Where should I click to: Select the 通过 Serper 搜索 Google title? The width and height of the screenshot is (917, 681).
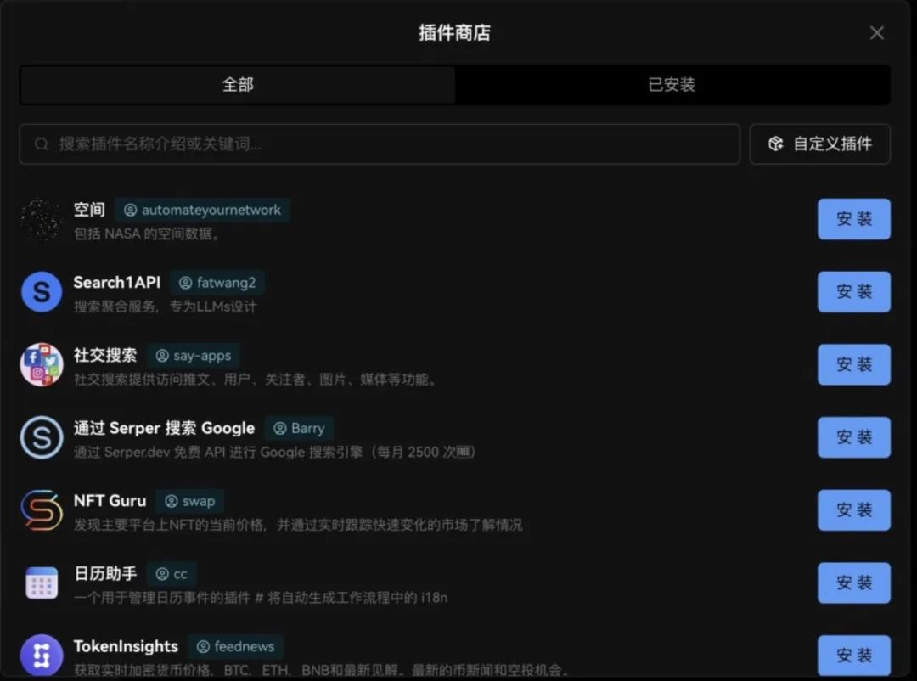point(165,428)
